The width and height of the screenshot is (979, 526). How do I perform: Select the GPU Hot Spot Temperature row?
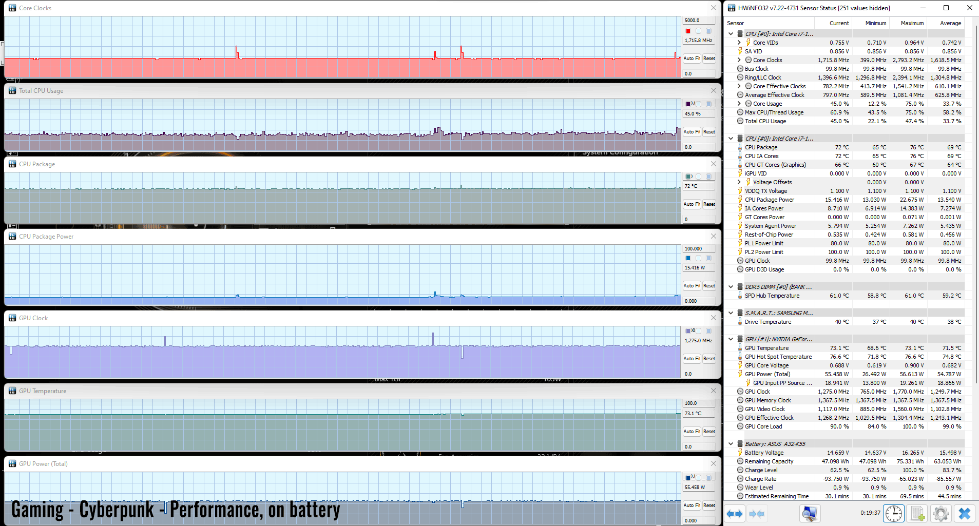844,357
